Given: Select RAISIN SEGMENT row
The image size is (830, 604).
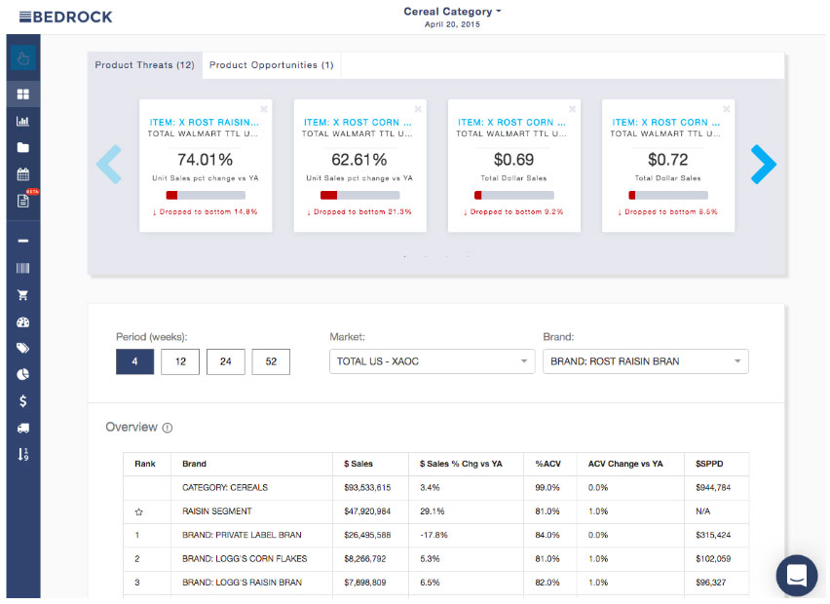Looking at the screenshot, I should pyautogui.click(x=436, y=511).
